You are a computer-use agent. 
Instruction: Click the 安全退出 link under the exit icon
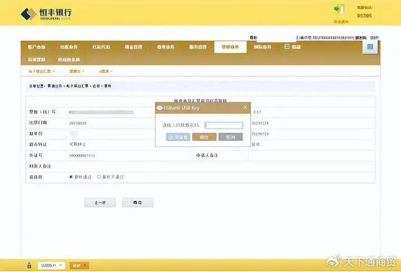(x=341, y=22)
